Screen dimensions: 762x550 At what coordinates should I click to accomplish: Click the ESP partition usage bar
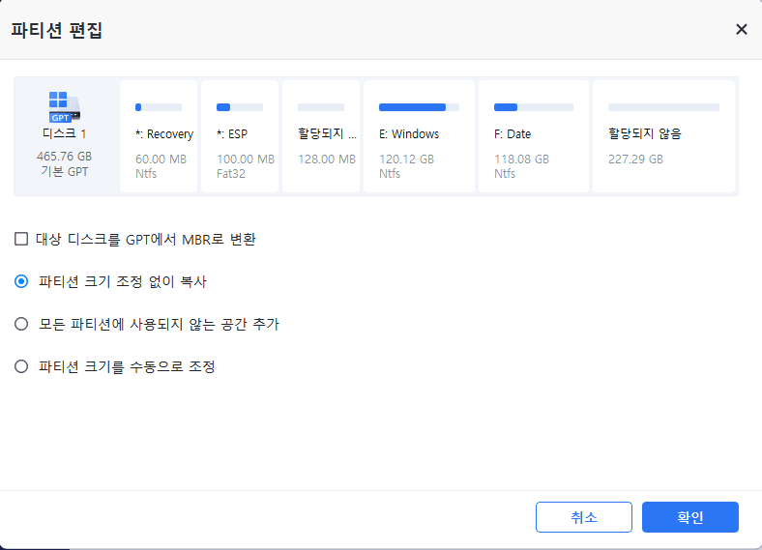tap(240, 107)
